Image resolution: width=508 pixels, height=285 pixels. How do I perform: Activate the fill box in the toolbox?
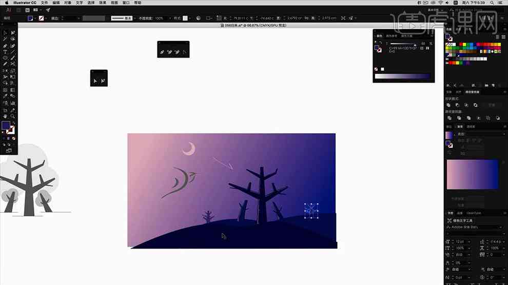pos(6,125)
